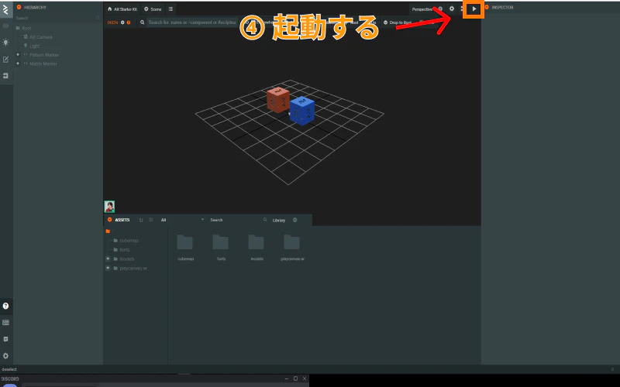The image size is (620, 387).
Task: Open the AR Starter Kit home tab
Action: click(x=122, y=9)
